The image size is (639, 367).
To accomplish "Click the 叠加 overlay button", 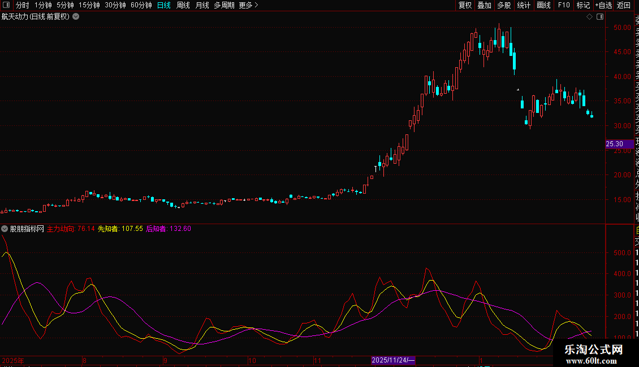I will tap(485, 5).
